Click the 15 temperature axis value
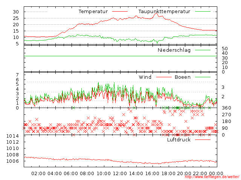The image size is (241, 180). (16, 31)
